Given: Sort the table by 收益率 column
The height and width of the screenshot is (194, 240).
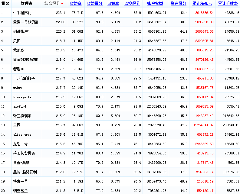Looking at the screenshot, I should tap(75, 4).
